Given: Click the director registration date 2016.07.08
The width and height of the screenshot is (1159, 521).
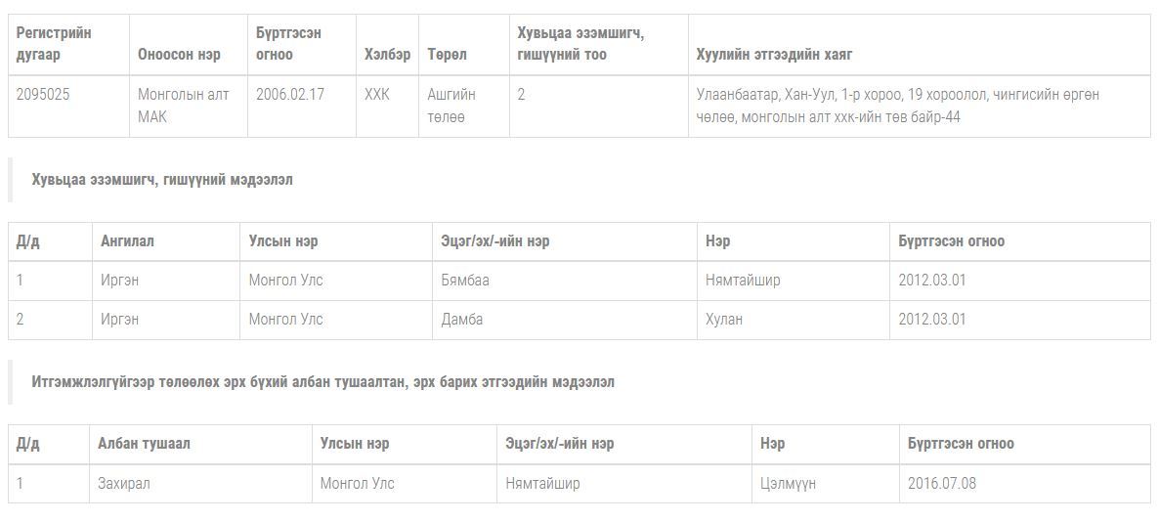Looking at the screenshot, I should pyautogui.click(x=941, y=484).
